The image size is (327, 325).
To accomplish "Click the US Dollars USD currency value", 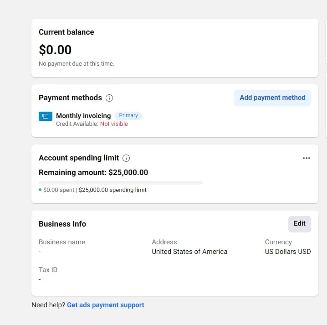I will [x=288, y=252].
